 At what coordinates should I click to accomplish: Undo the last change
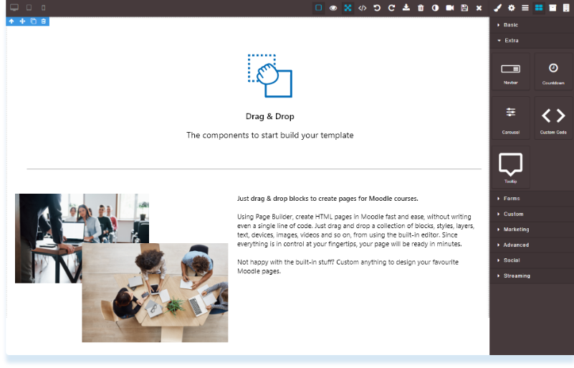coord(377,8)
